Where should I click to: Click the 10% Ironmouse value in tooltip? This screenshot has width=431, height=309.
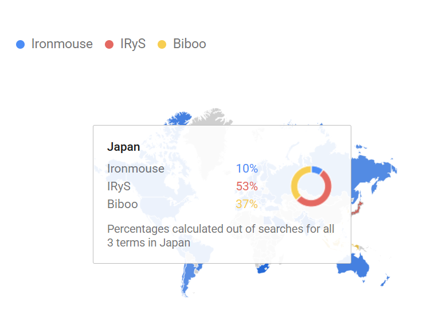pyautogui.click(x=246, y=169)
